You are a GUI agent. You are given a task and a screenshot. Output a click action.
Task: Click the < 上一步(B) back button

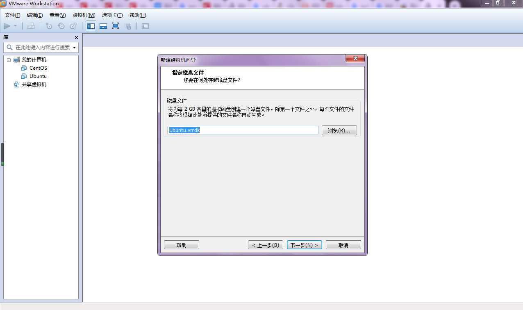266,245
